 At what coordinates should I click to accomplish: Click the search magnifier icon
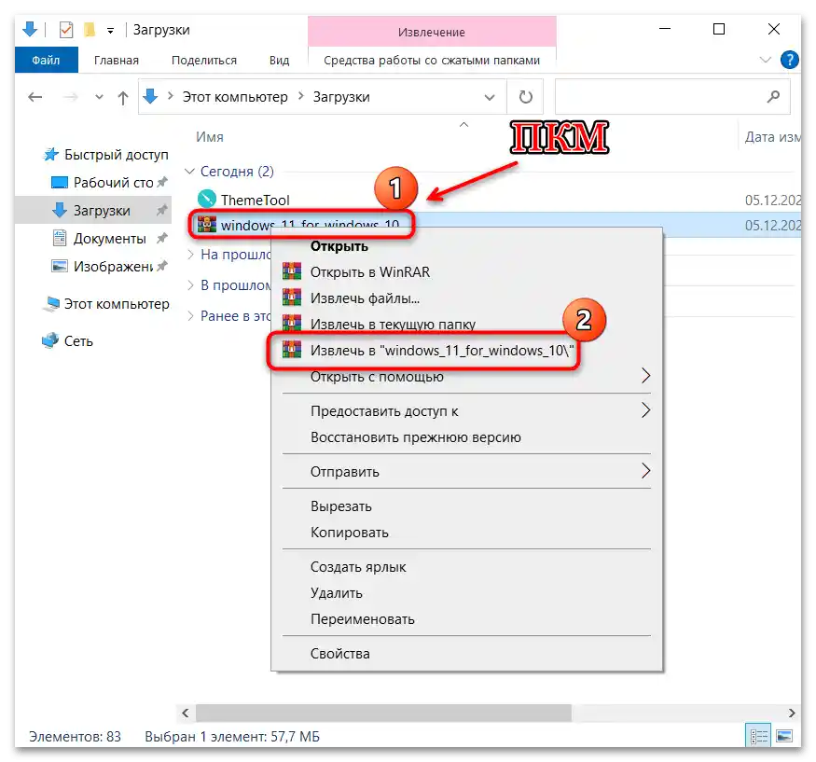coord(773,96)
